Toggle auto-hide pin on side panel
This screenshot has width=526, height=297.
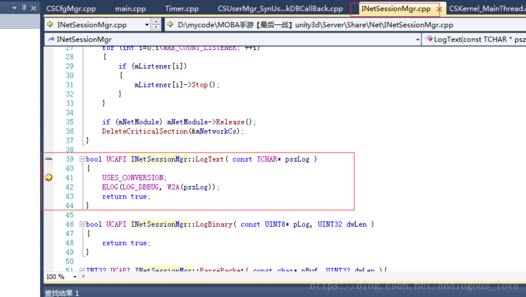pos(24,7)
